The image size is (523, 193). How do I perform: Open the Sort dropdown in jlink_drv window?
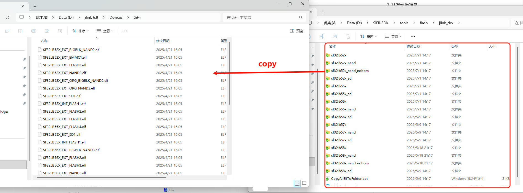[x=368, y=36]
